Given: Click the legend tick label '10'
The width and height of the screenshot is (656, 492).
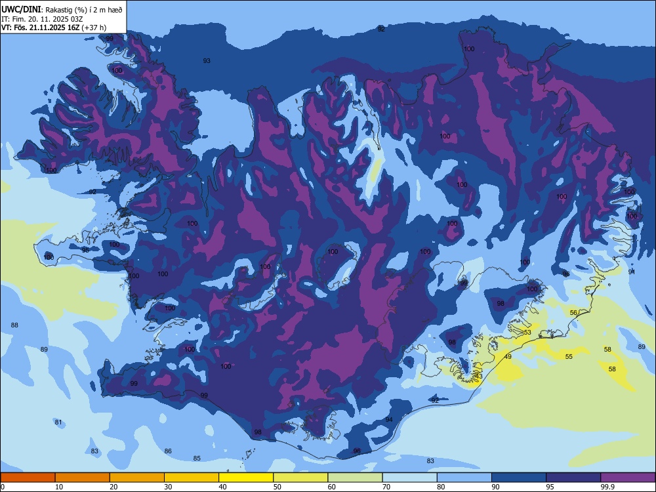Looking at the screenshot, I should tap(59, 487).
